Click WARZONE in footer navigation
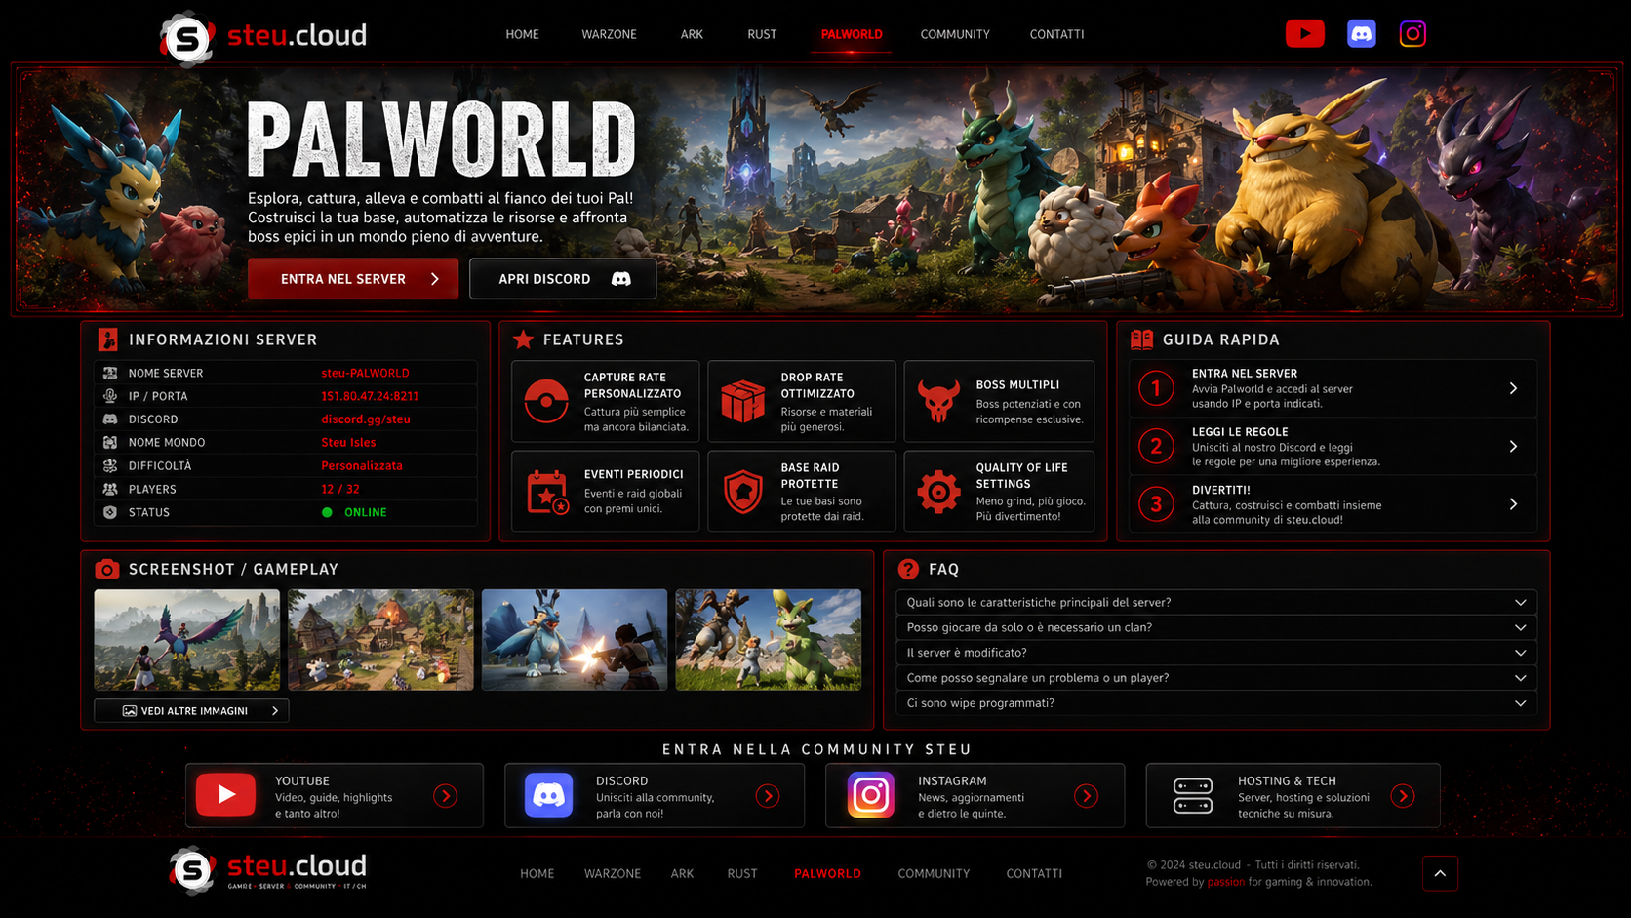The height and width of the screenshot is (918, 1631). 613,874
